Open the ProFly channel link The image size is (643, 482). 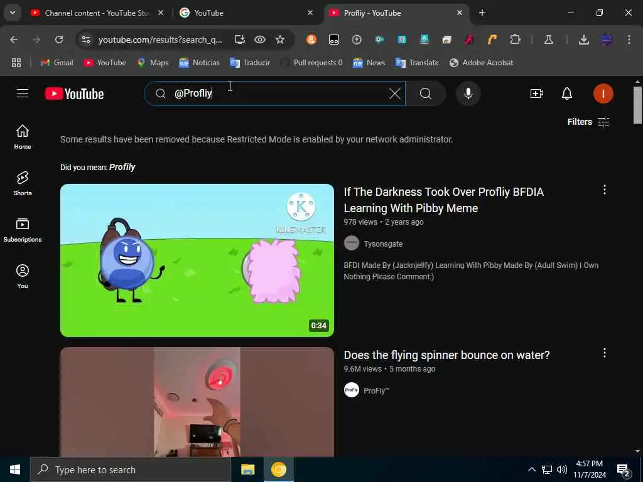[376, 390]
